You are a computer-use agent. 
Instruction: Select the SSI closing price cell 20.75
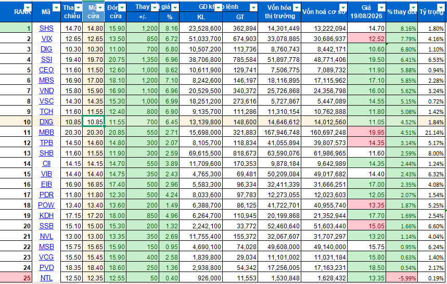tap(116, 59)
